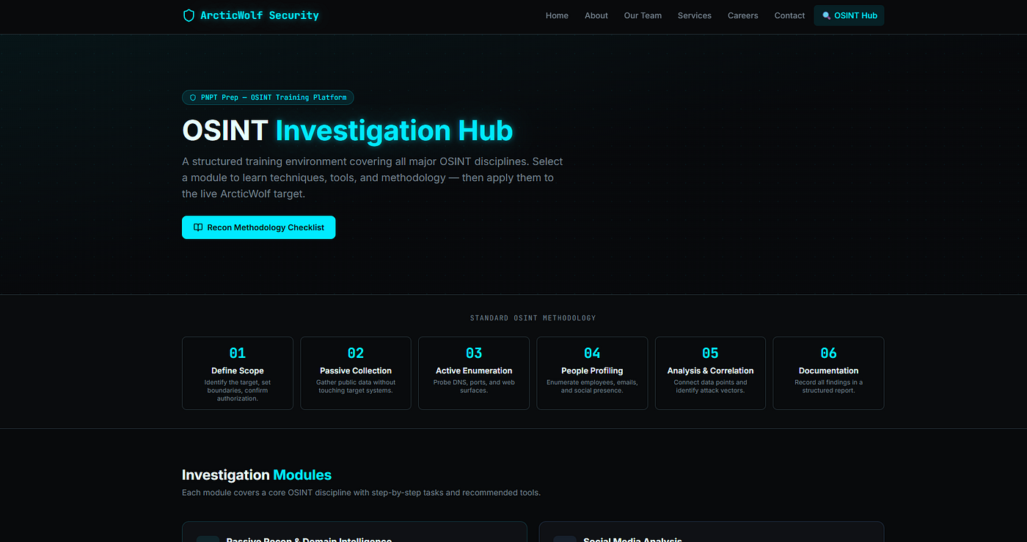Image resolution: width=1027 pixels, height=542 pixels.
Task: Select the 04 People Profiling card
Action: [x=592, y=373]
